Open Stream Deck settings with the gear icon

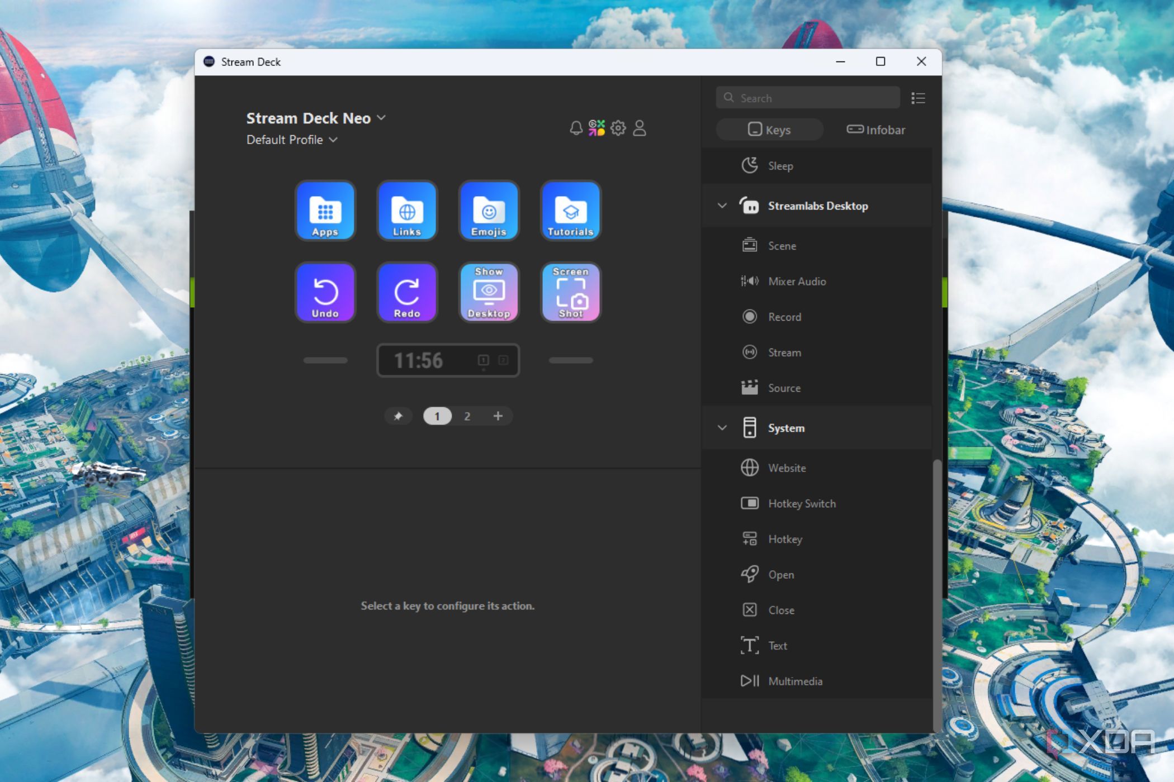pyautogui.click(x=618, y=128)
